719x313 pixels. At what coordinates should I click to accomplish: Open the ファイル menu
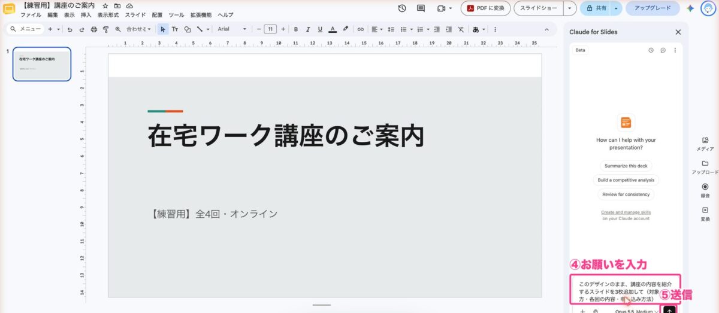(31, 14)
